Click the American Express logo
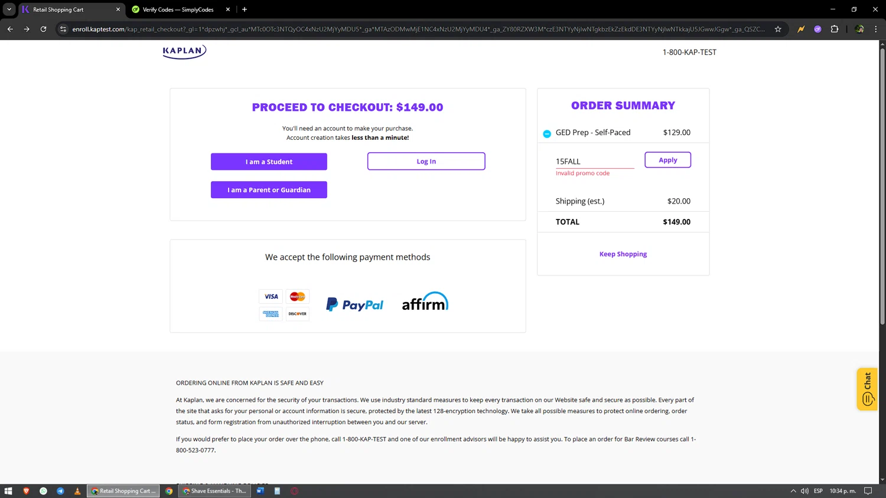The height and width of the screenshot is (498, 886). (x=271, y=314)
